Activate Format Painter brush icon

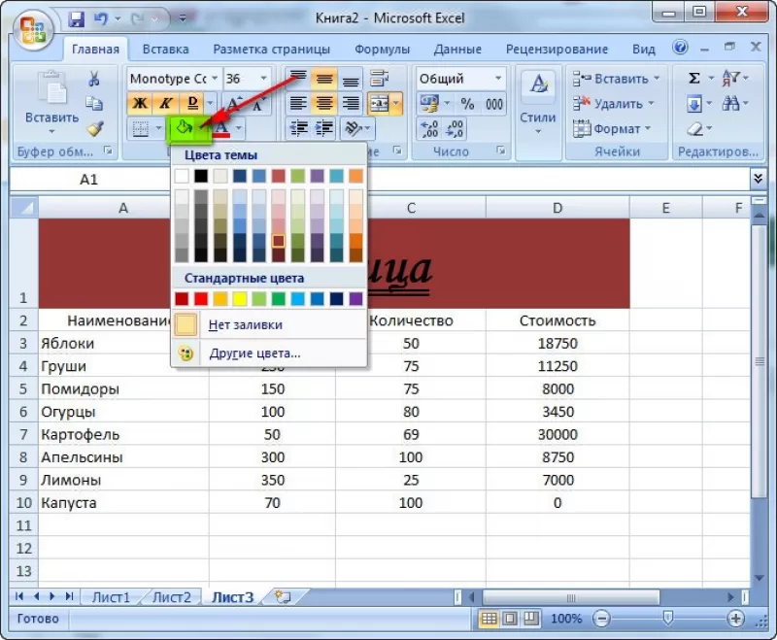point(94,128)
